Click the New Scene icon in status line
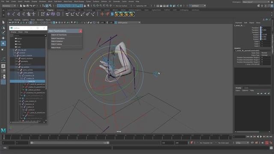Image resolution: width=274 pixels, height=154 pixels. tap(21, 6)
